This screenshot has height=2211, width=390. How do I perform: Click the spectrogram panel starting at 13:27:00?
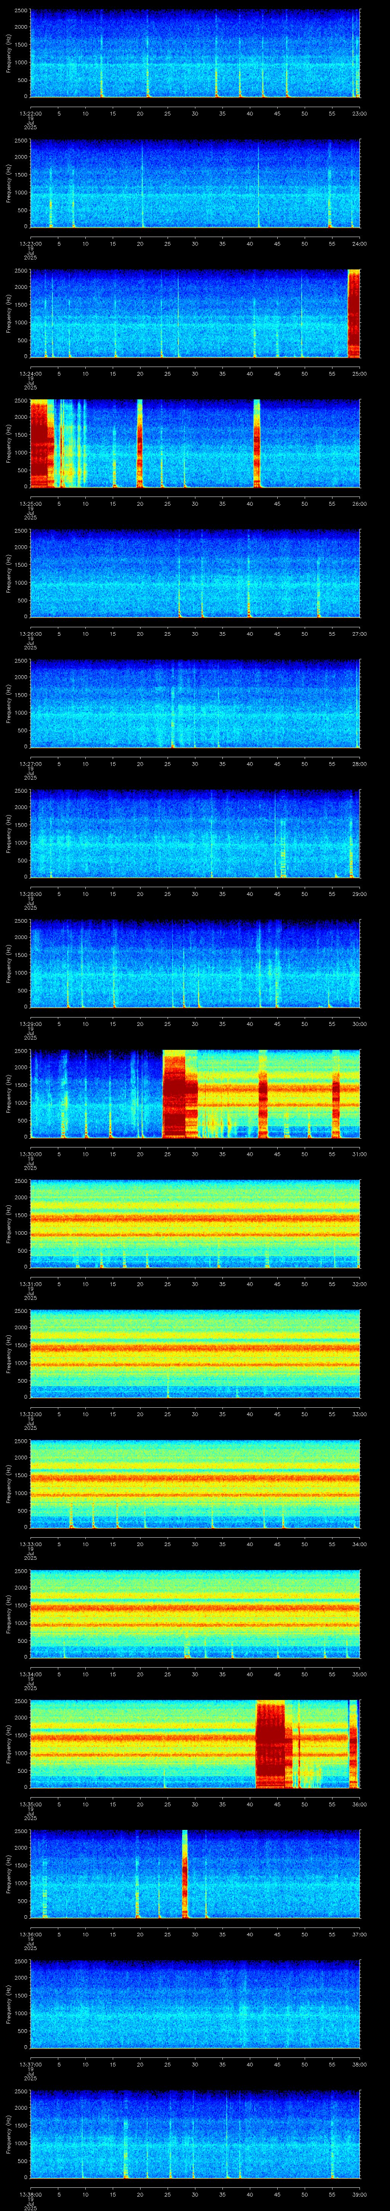pos(195,704)
